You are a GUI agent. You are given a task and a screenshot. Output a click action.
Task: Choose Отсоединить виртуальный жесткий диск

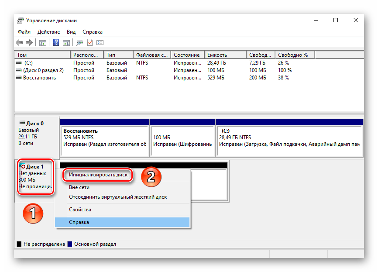pyautogui.click(x=118, y=197)
